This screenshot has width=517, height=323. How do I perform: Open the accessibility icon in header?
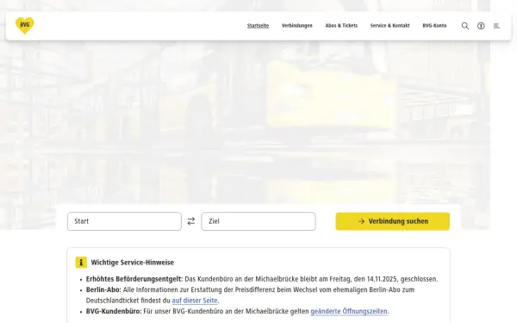[481, 26]
